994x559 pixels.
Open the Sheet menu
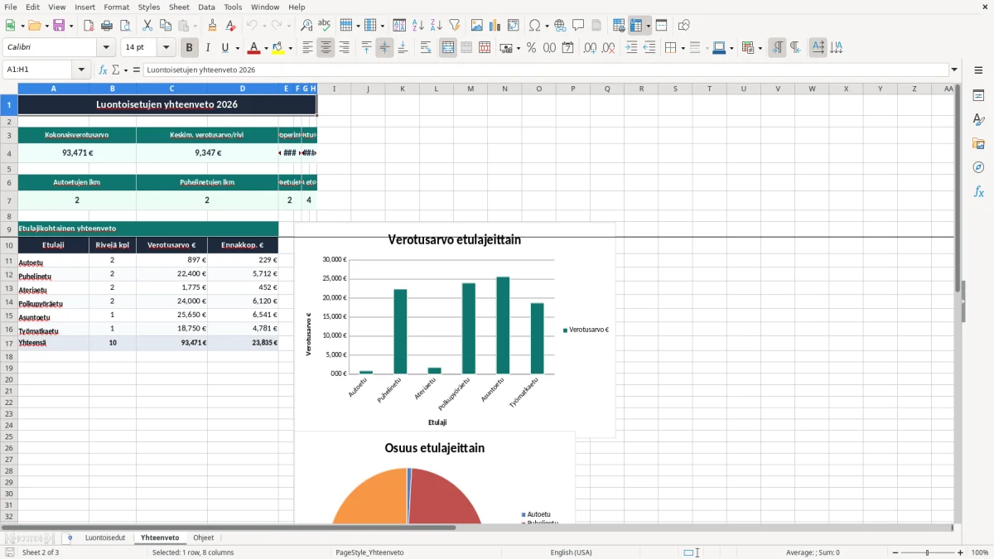[179, 7]
